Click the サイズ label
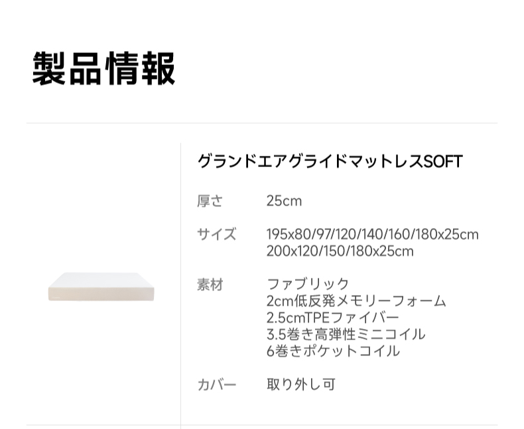 pyautogui.click(x=216, y=234)
